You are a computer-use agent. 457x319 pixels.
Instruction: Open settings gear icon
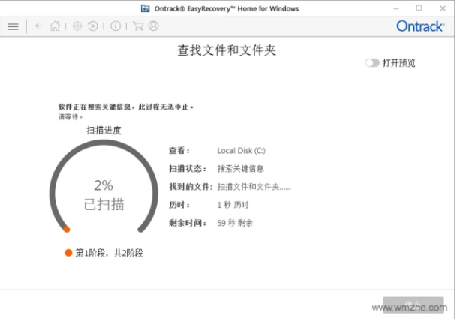pyautogui.click(x=77, y=26)
